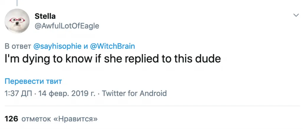Click the tweet text about replying dude
303x129 pixels.
pos(113,58)
